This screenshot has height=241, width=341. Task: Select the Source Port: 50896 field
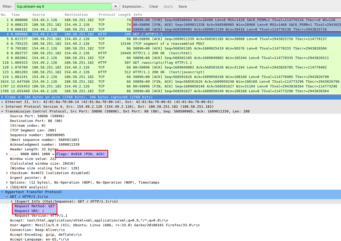click(x=37, y=116)
